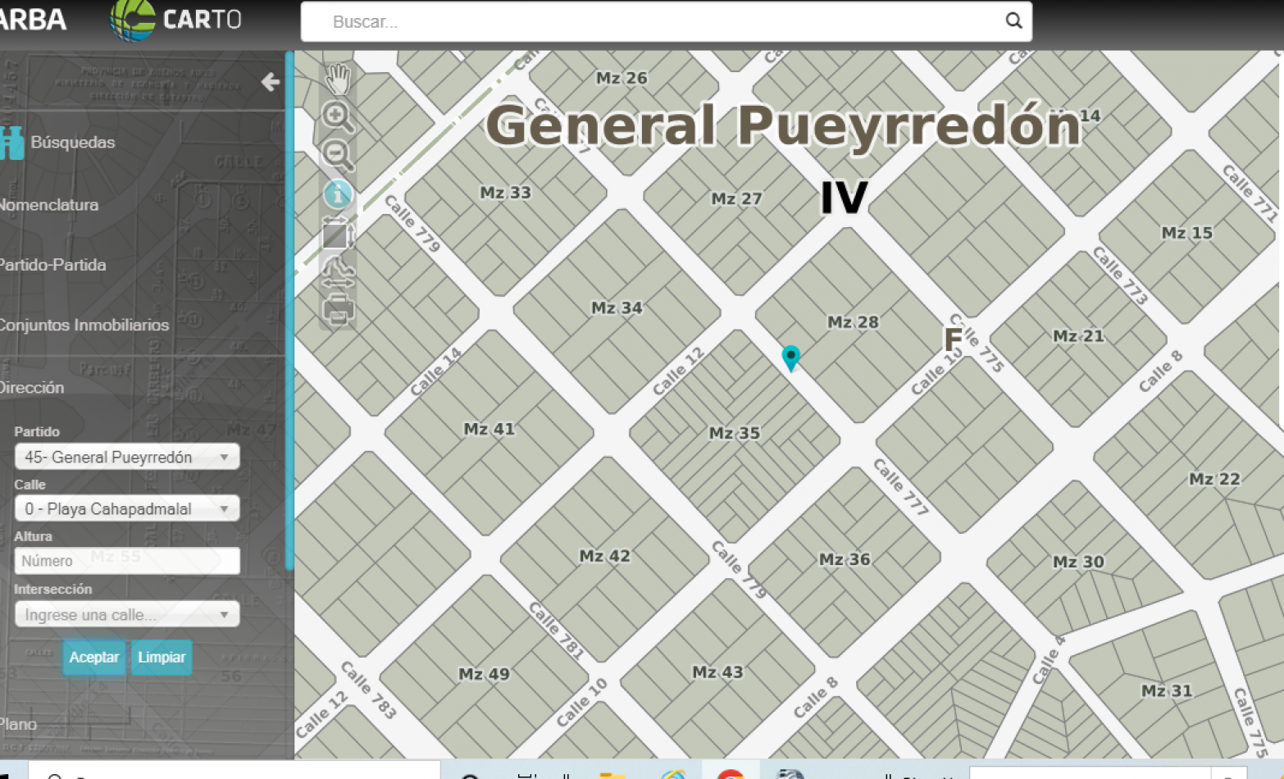Expand the Calle dropdown list
1284x779 pixels.
pyautogui.click(x=127, y=508)
